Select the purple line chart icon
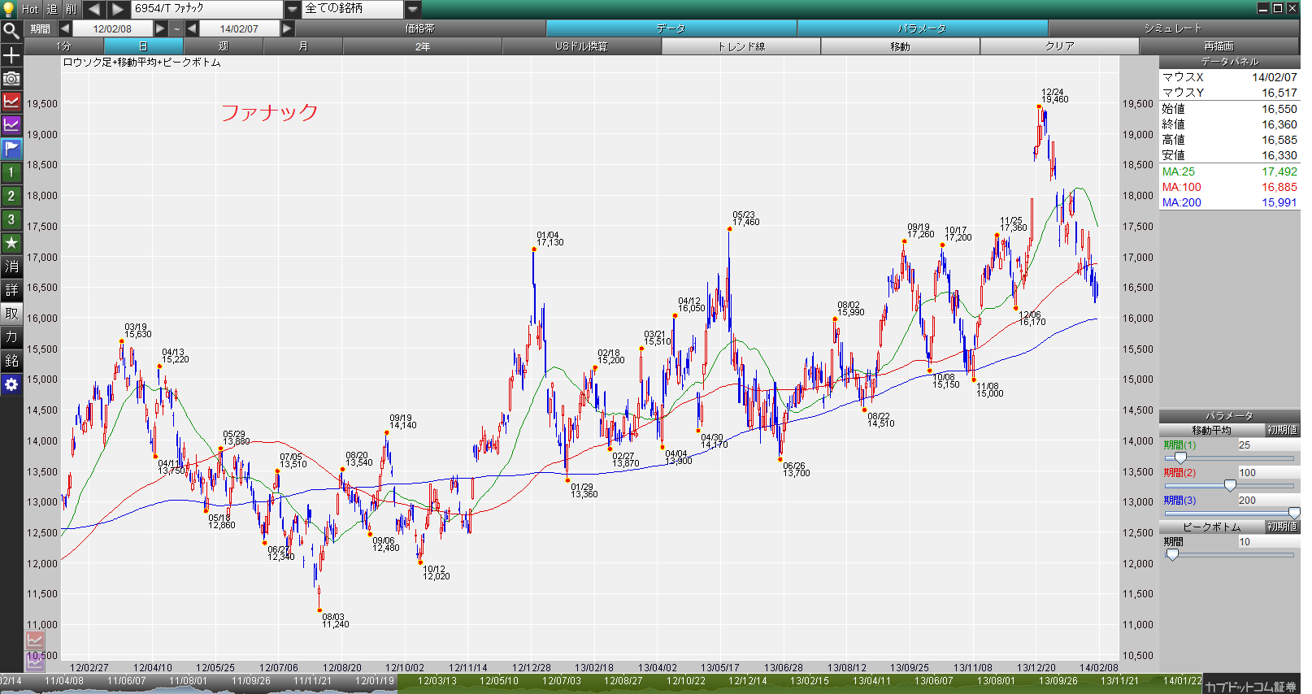Viewport: 1312px width, 694px height. [11, 125]
